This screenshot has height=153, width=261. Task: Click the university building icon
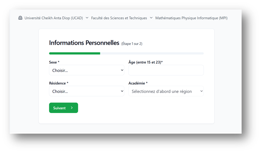[x=20, y=18]
